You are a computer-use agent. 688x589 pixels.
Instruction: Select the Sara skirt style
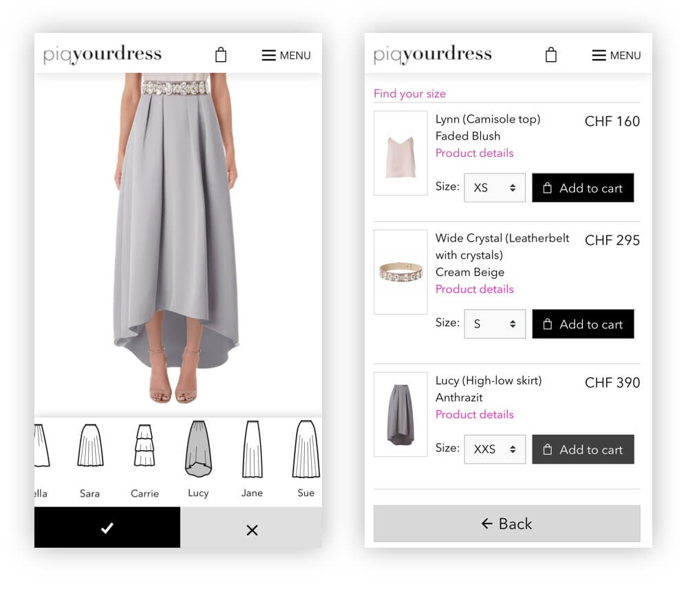[x=90, y=461]
